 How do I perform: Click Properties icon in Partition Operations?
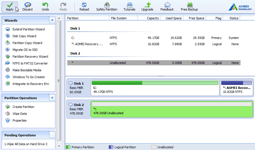(x=8, y=120)
